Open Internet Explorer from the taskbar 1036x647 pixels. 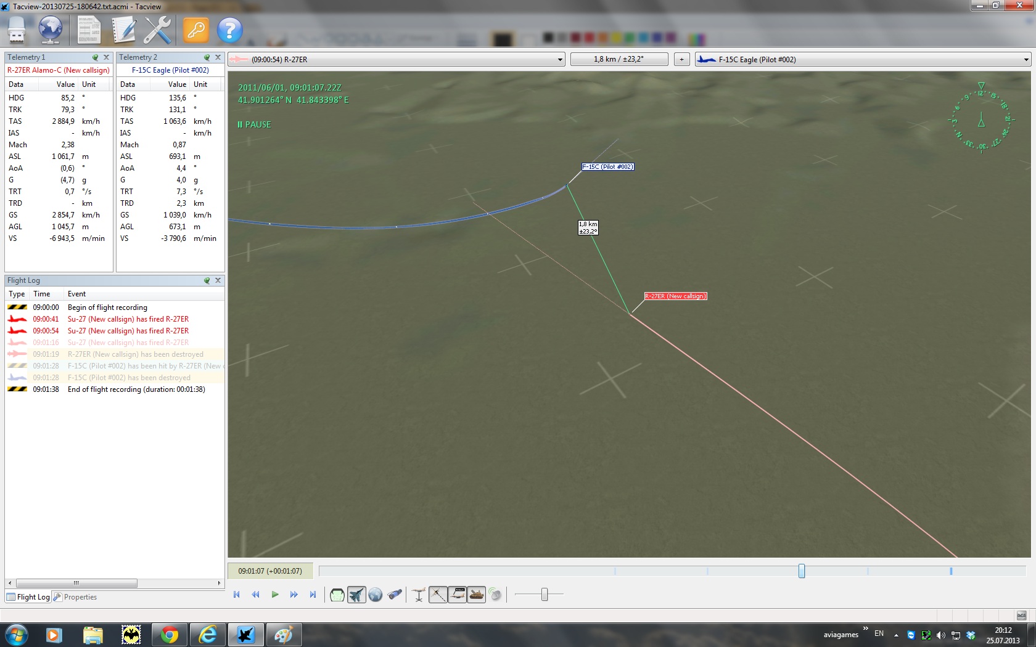pos(208,635)
